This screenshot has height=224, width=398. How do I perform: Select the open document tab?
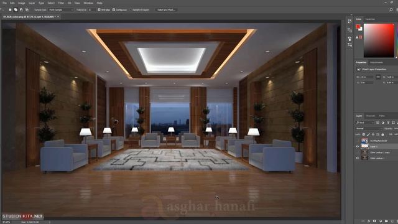click(x=31, y=17)
